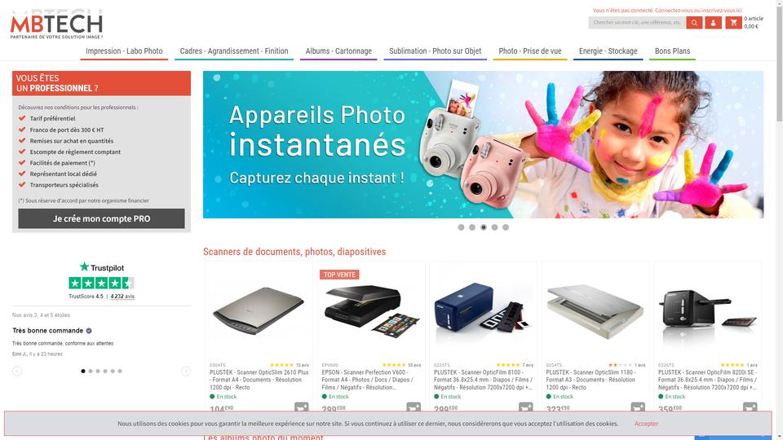Open the Impression - Labo Photo menu

[124, 51]
